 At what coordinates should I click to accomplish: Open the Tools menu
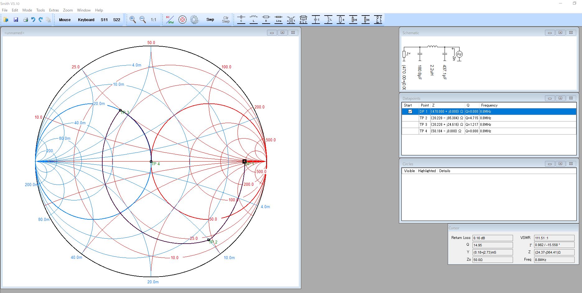point(40,10)
